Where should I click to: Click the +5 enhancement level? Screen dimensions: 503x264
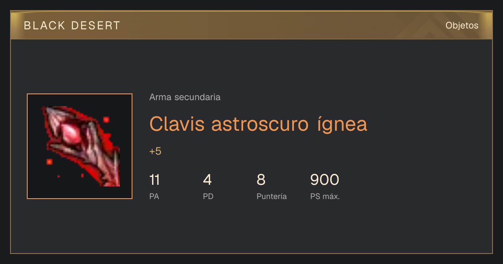[155, 151]
